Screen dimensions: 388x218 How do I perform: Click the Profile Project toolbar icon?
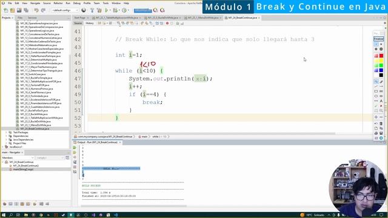[124, 10]
